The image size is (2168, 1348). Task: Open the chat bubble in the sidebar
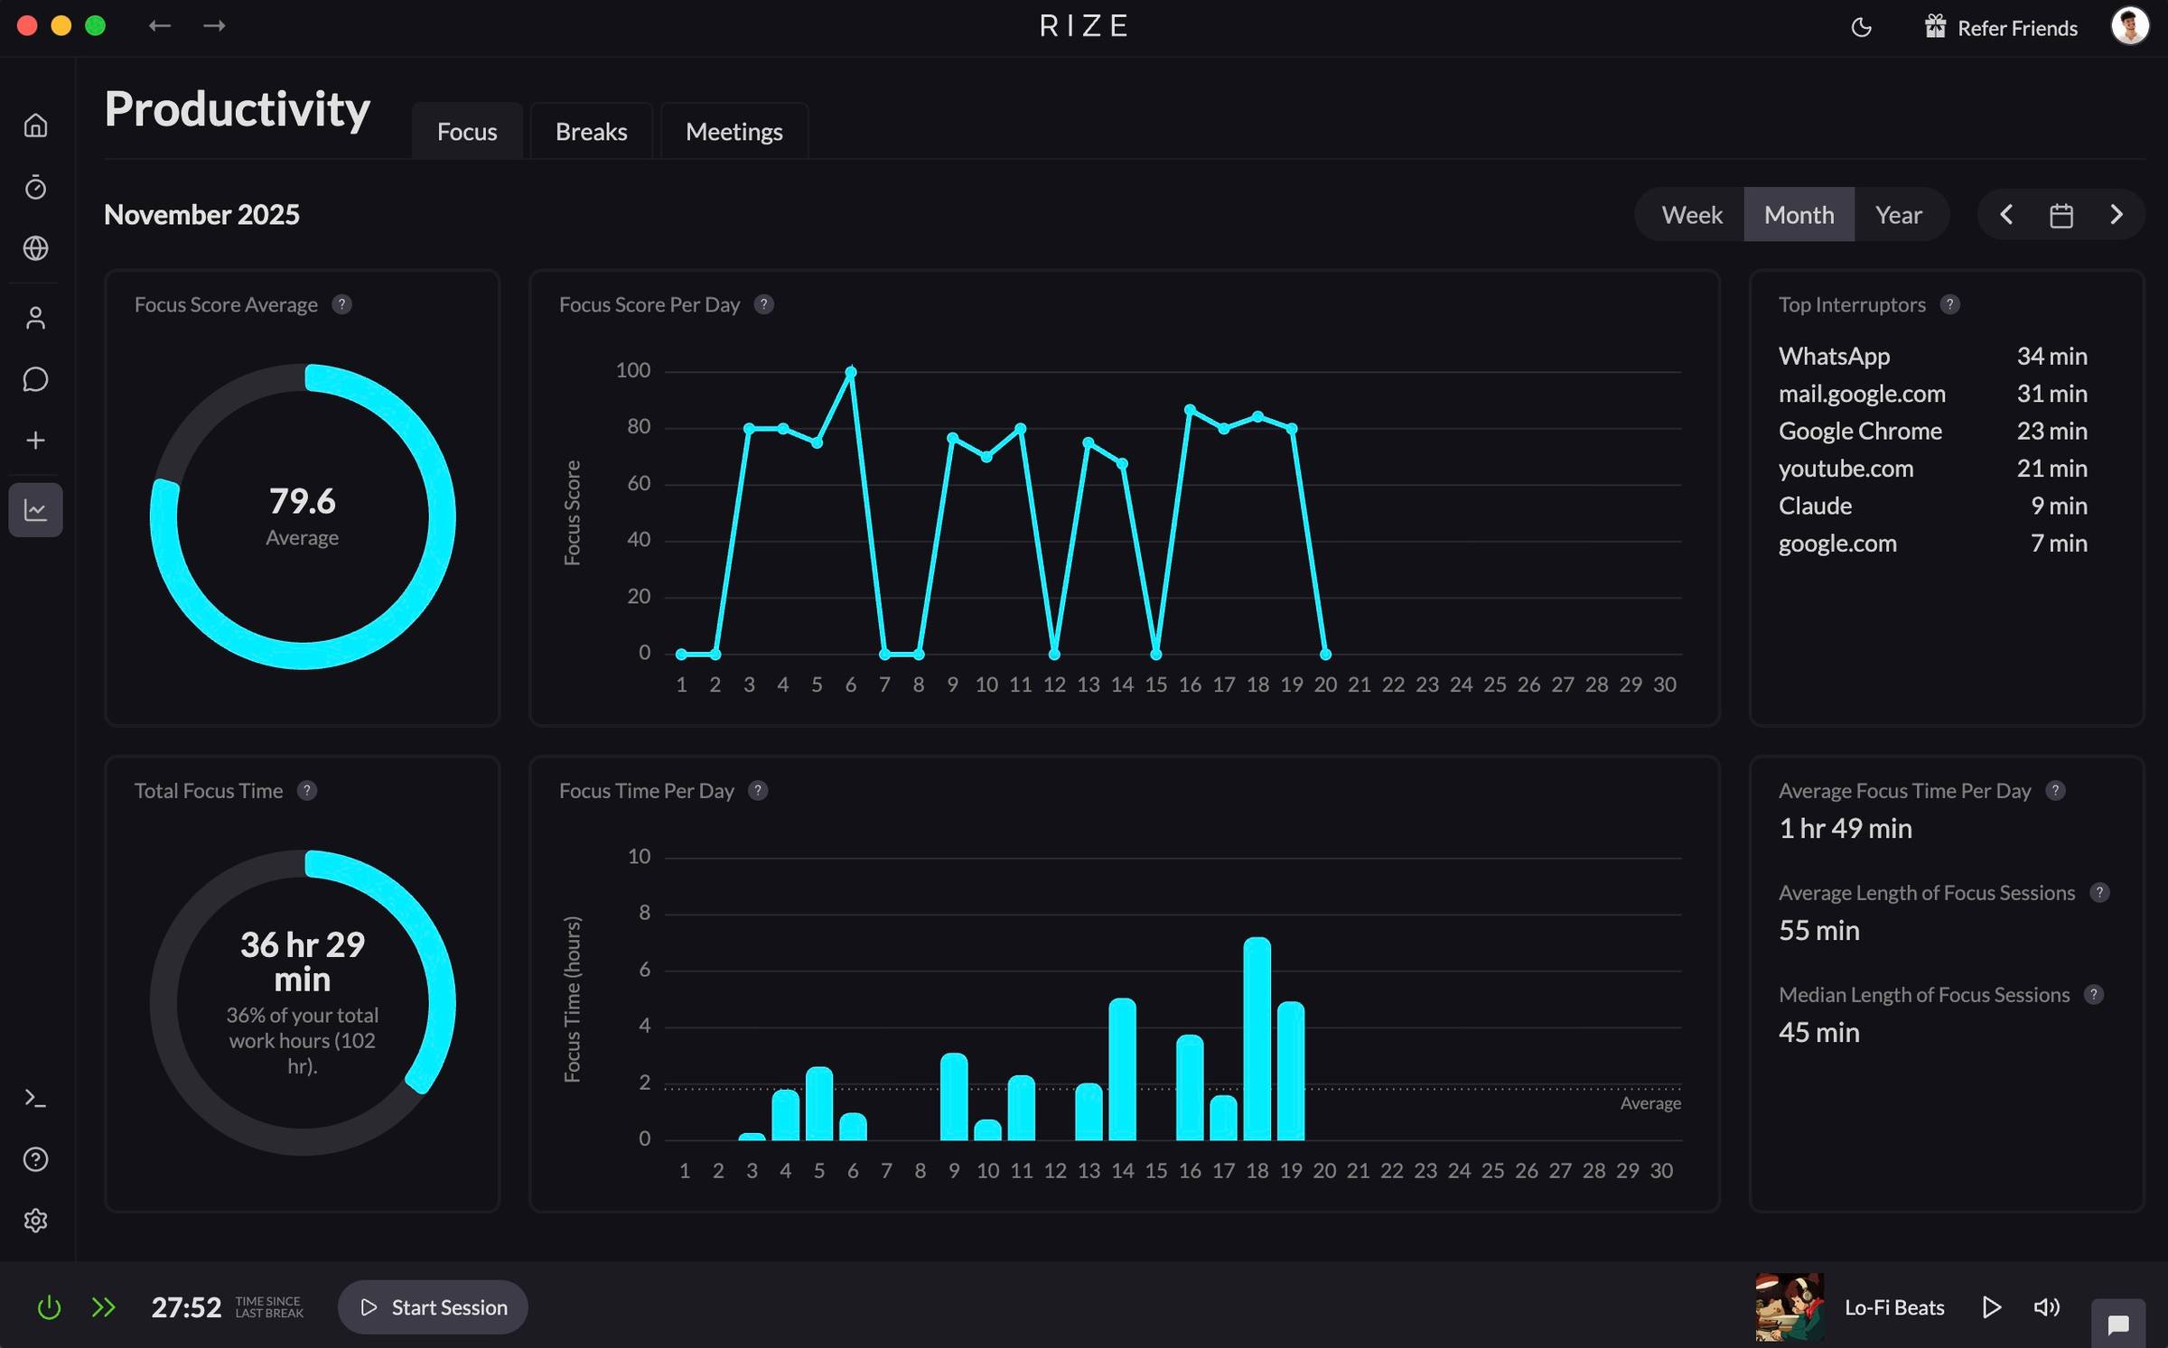tap(35, 379)
